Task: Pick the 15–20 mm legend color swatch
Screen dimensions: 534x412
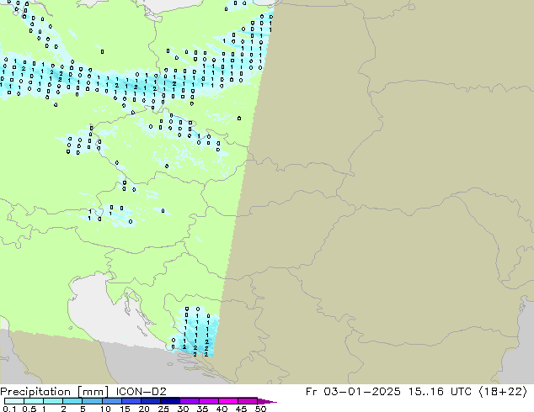Action: tap(131, 401)
